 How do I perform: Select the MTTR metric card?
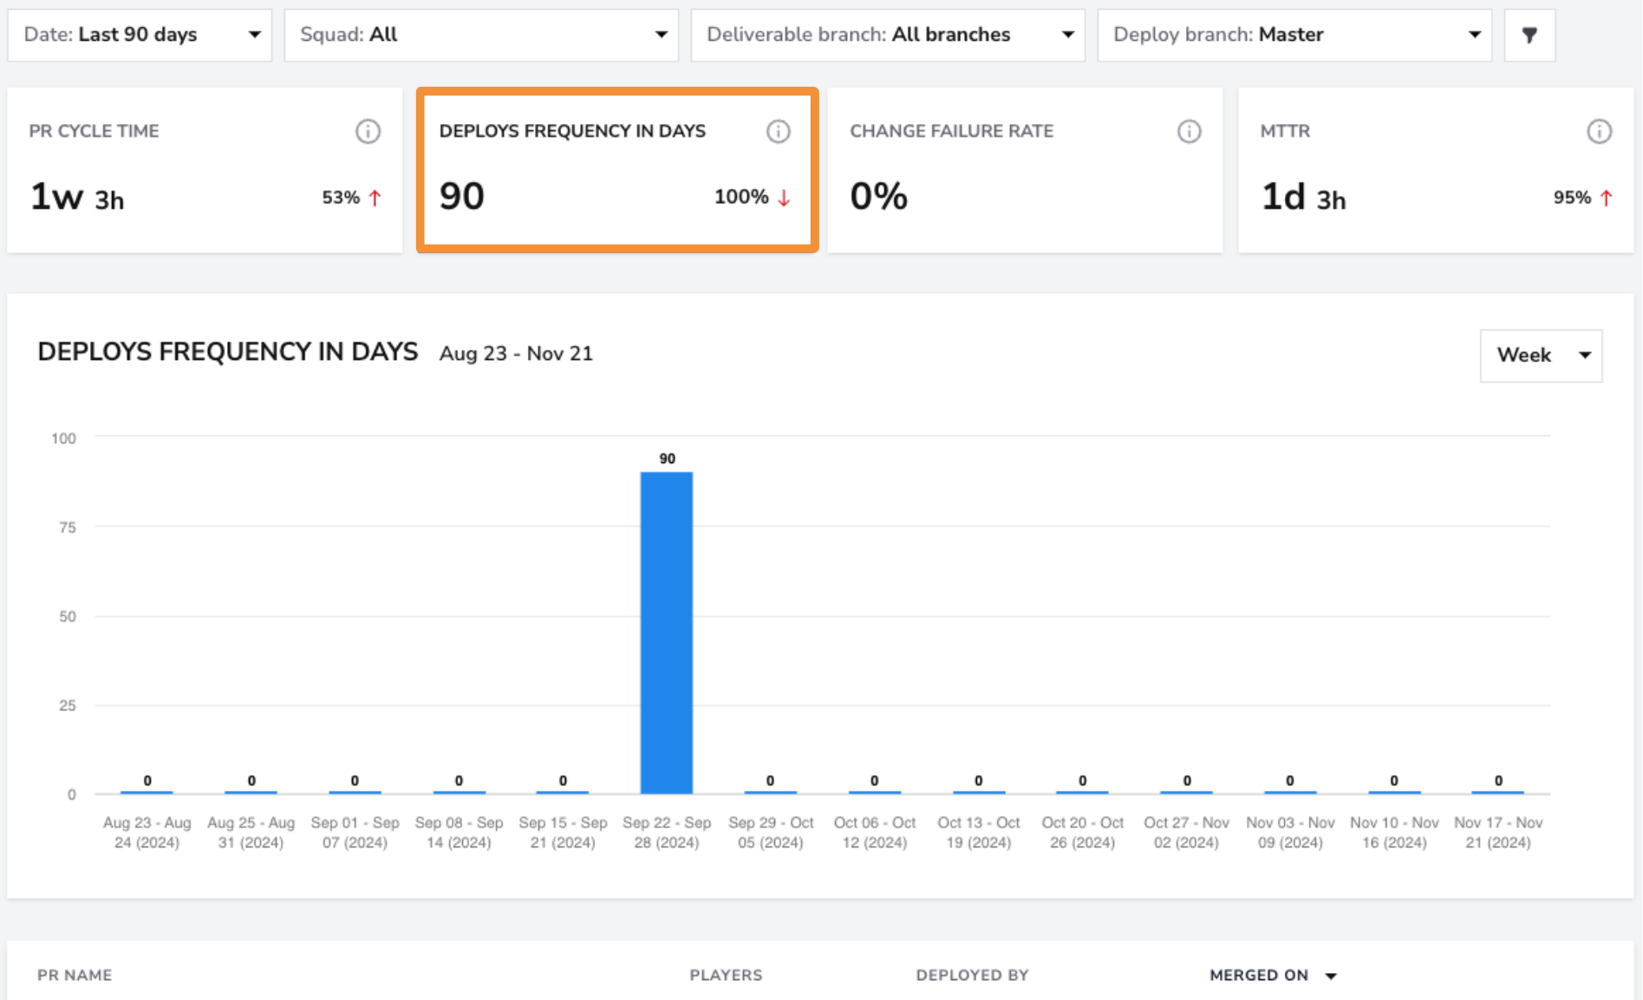click(x=1436, y=170)
